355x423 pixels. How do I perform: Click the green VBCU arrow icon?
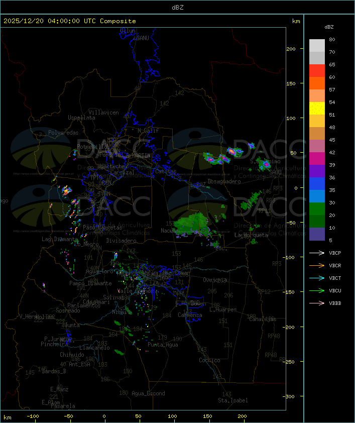point(317,290)
